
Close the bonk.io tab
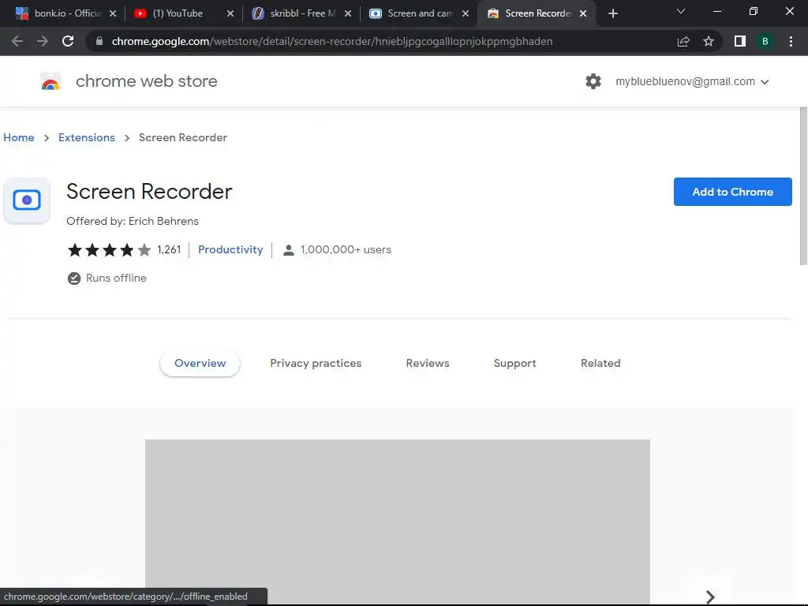tap(113, 13)
